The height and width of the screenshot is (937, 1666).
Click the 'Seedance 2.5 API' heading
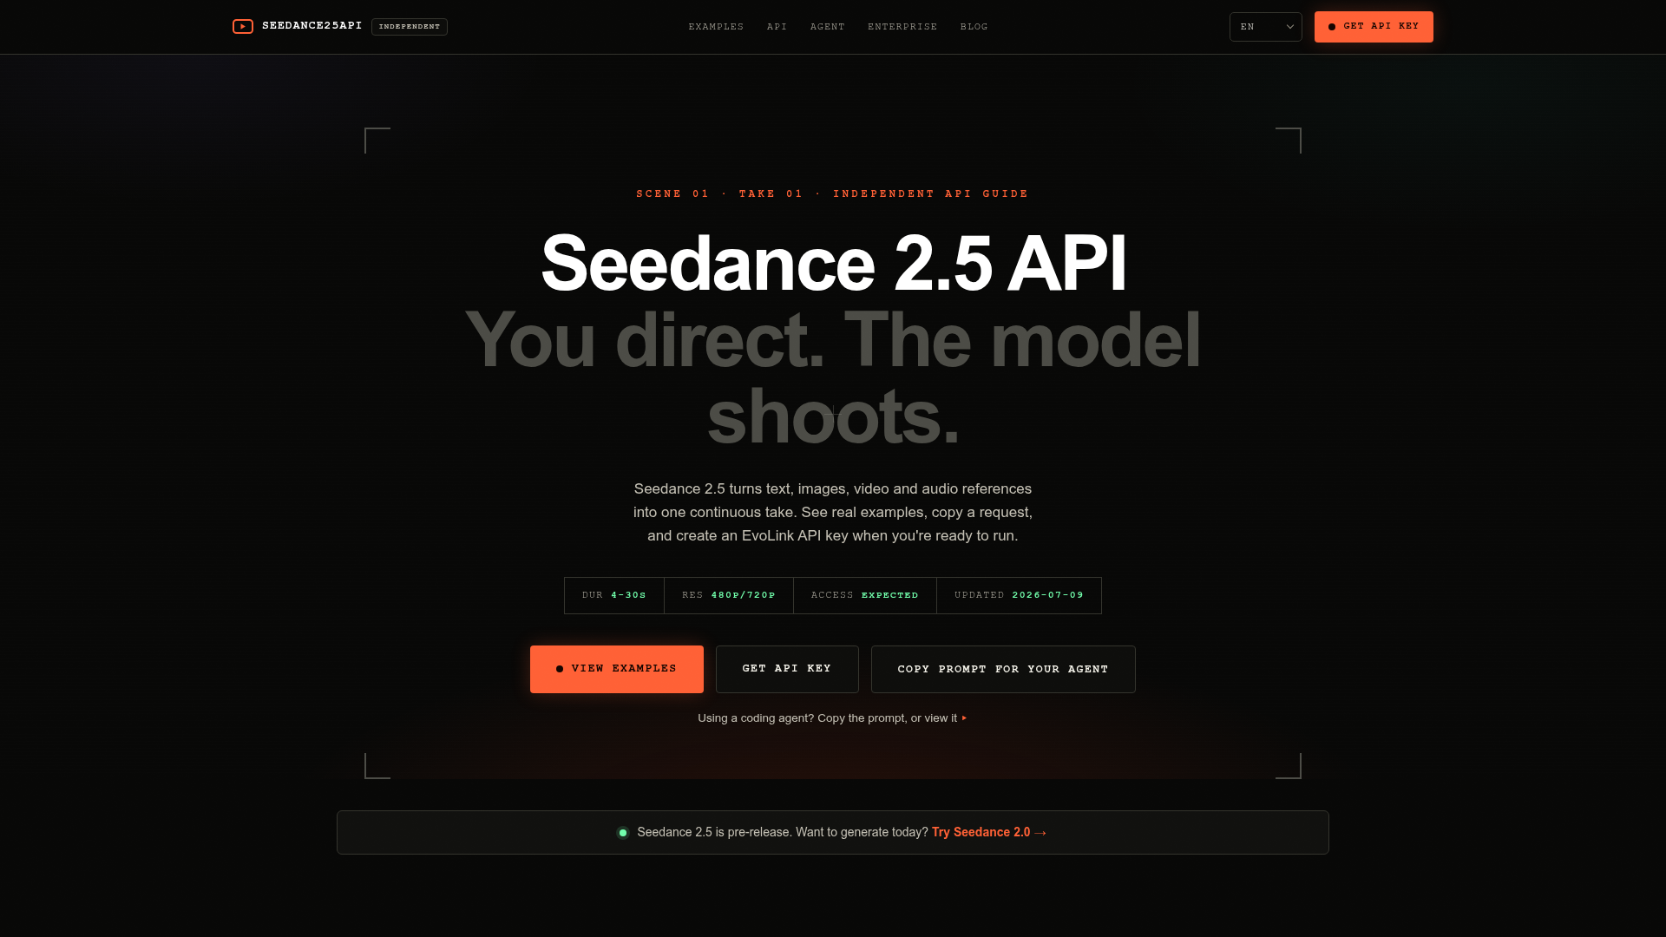(833, 263)
